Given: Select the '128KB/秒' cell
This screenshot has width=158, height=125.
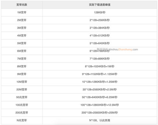Looking at the screenshot, I should point(100,12).
